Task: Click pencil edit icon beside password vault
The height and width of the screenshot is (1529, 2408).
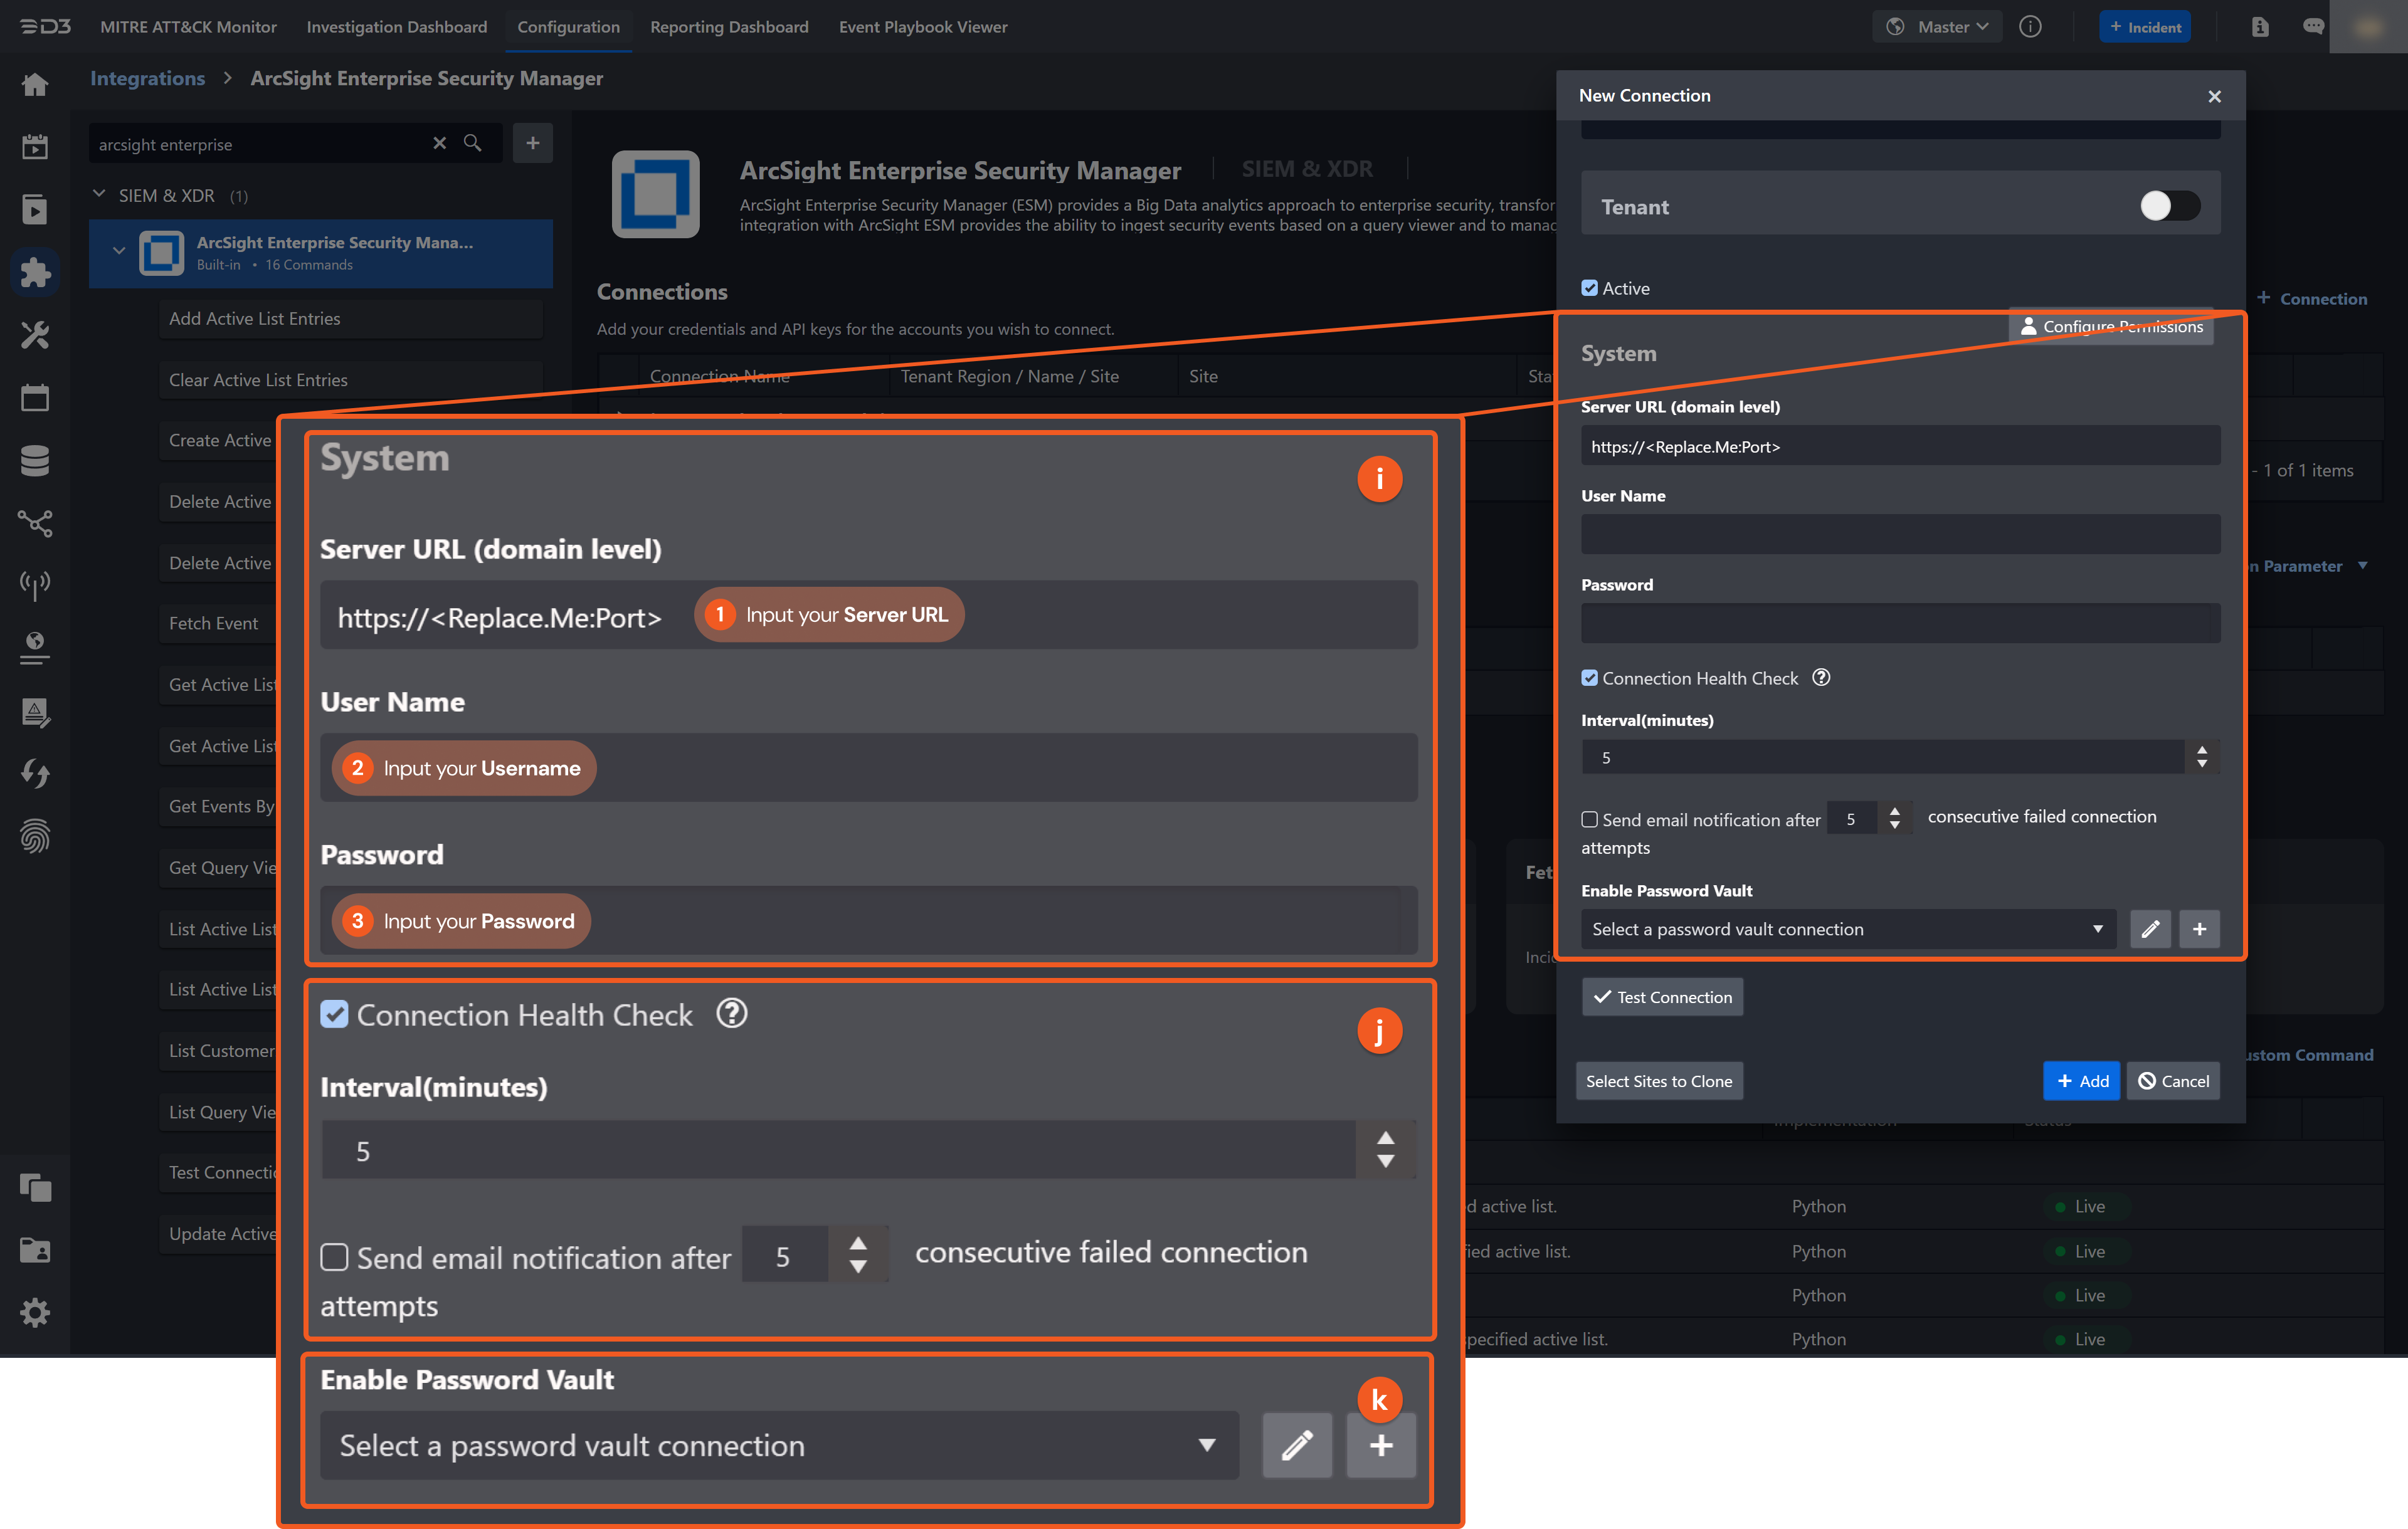Action: [2150, 929]
